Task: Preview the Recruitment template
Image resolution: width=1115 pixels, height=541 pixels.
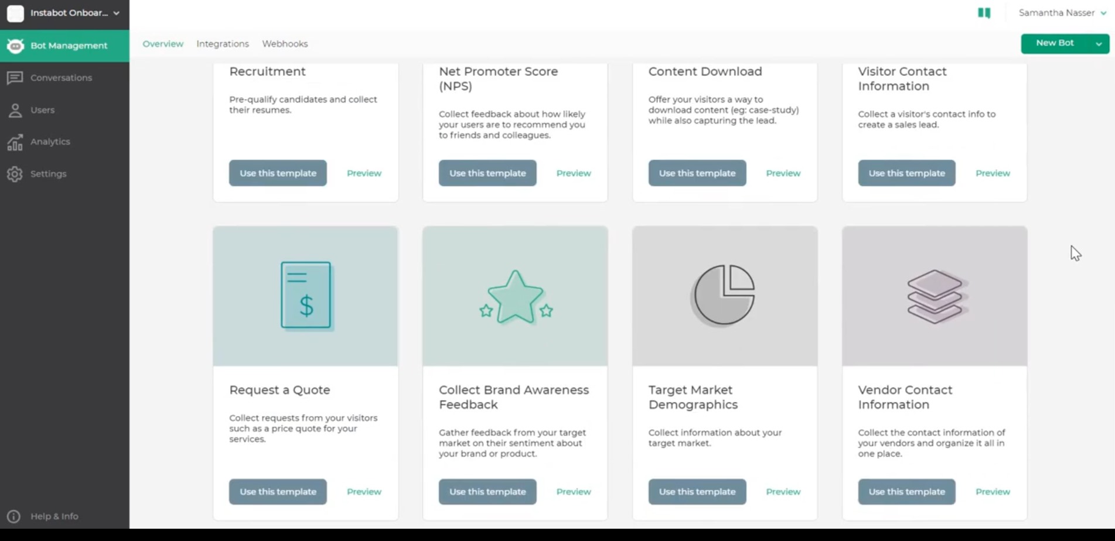Action: (x=364, y=173)
